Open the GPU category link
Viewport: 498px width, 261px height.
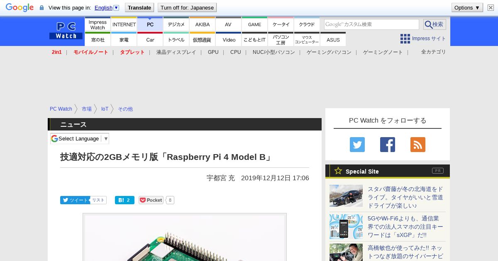[213, 52]
